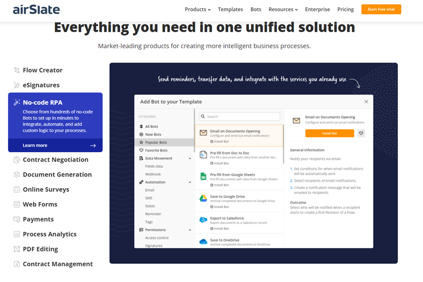Click the OneDrive cloud bot icon
Image resolution: width=423 pixels, height=282 pixels.
coord(203,242)
